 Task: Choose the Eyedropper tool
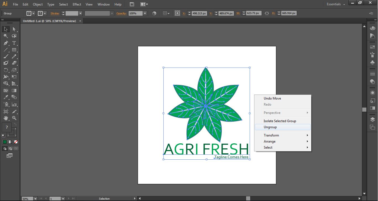click(x=6, y=97)
